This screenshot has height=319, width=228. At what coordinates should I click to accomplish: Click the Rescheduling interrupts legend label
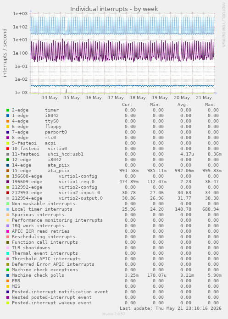tap(43, 237)
